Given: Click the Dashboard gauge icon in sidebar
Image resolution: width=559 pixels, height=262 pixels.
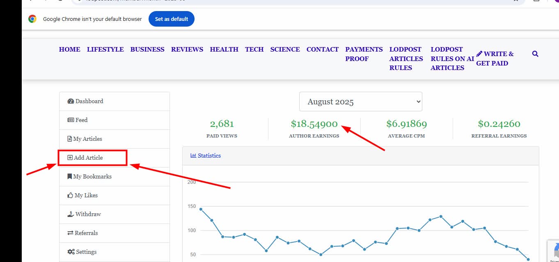Looking at the screenshot, I should pyautogui.click(x=71, y=101).
